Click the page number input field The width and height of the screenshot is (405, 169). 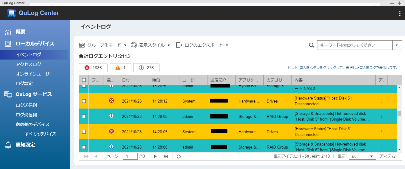pyautogui.click(x=130, y=156)
